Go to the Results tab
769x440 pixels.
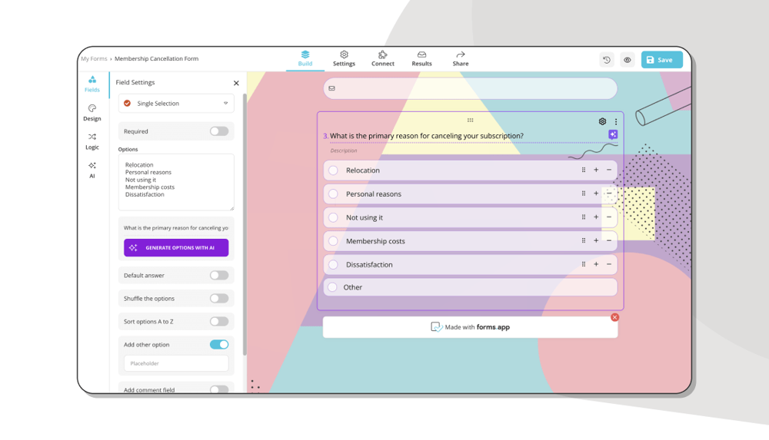[421, 58]
